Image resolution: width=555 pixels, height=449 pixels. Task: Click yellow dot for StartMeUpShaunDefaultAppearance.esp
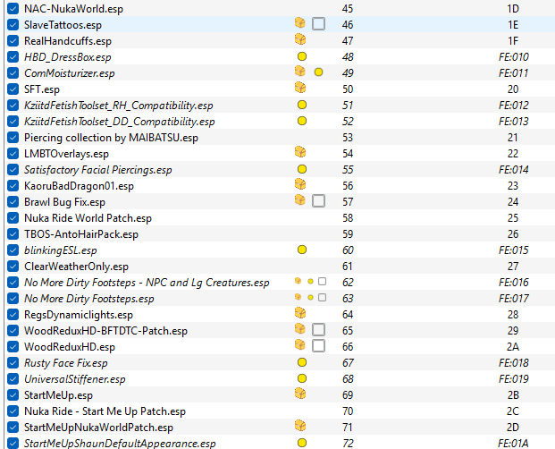pyautogui.click(x=302, y=443)
